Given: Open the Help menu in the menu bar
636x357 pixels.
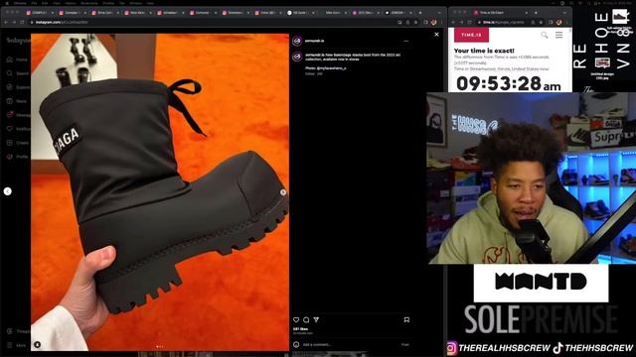Looking at the screenshot, I should click(x=150, y=3).
